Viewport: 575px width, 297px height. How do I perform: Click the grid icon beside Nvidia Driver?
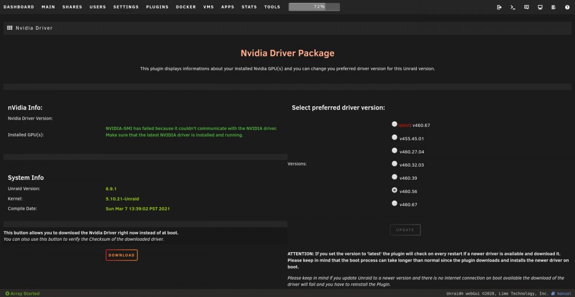tap(10, 28)
